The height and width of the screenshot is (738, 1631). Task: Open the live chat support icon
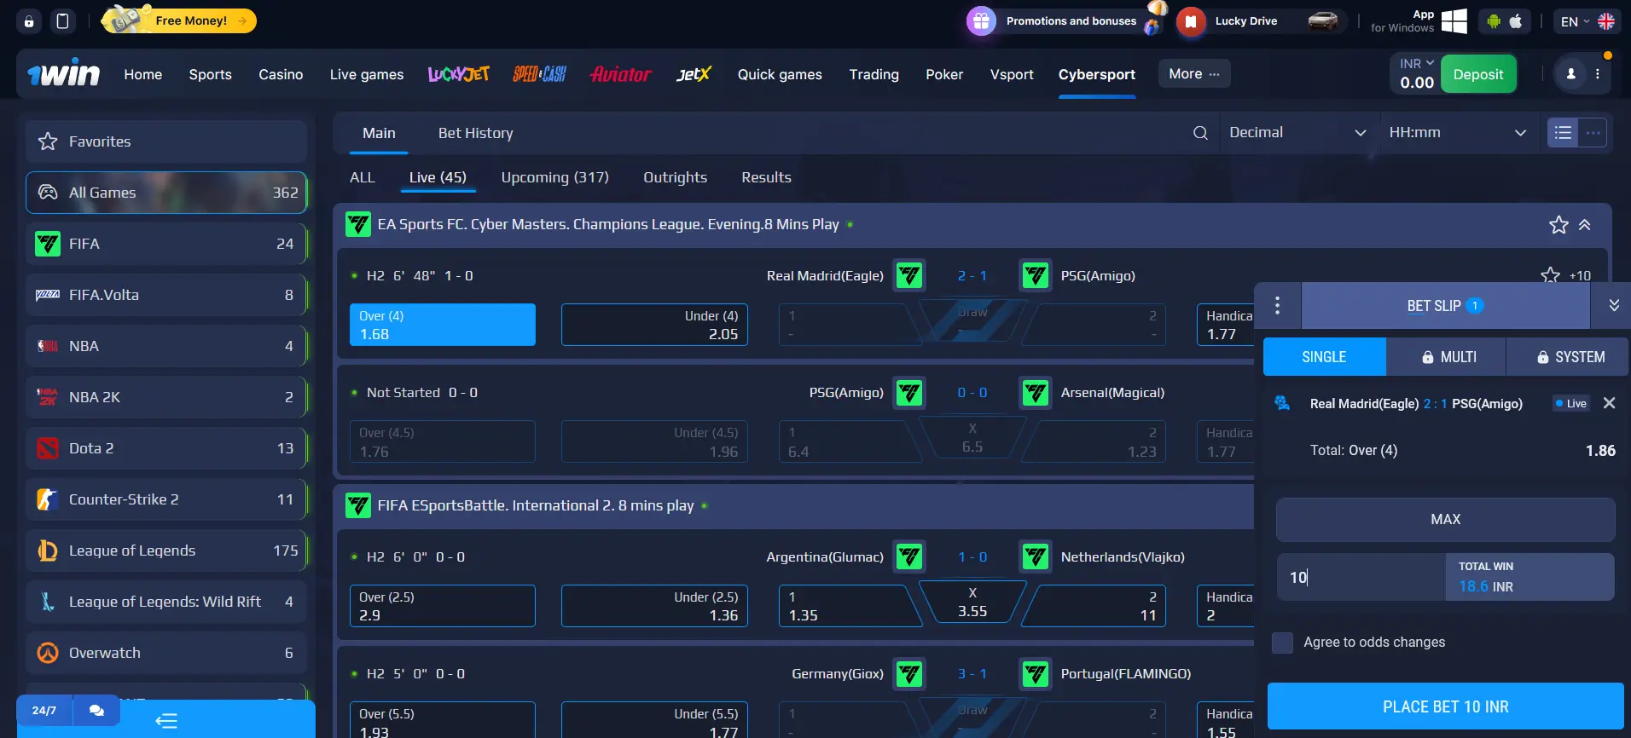tap(96, 710)
